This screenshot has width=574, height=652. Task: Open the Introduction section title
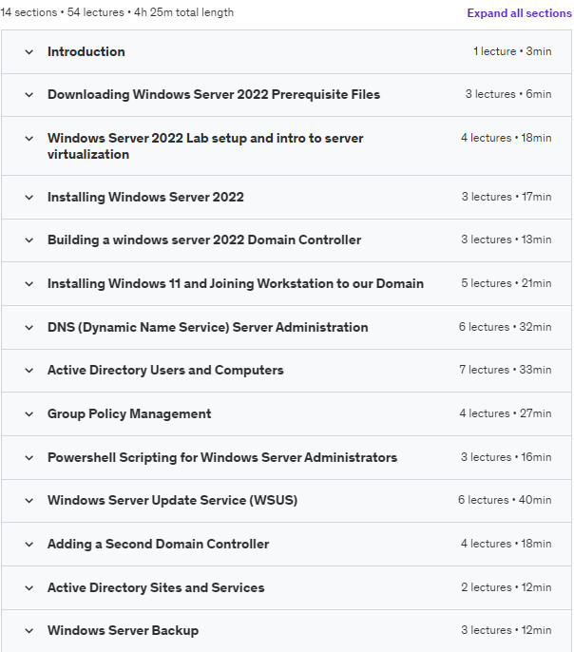point(86,51)
